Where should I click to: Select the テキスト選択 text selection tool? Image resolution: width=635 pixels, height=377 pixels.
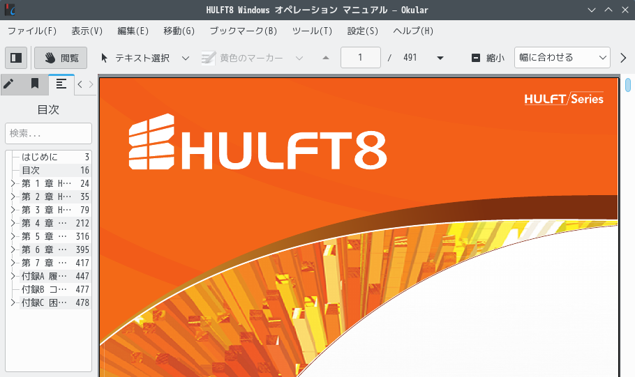pos(135,58)
